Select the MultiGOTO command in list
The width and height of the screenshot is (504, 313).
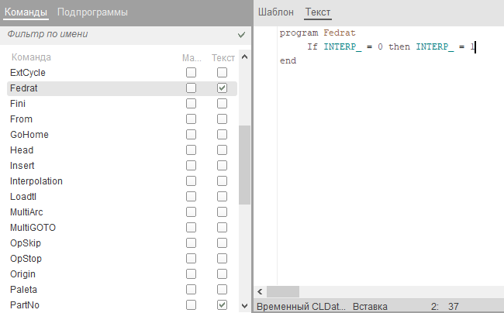tap(33, 228)
